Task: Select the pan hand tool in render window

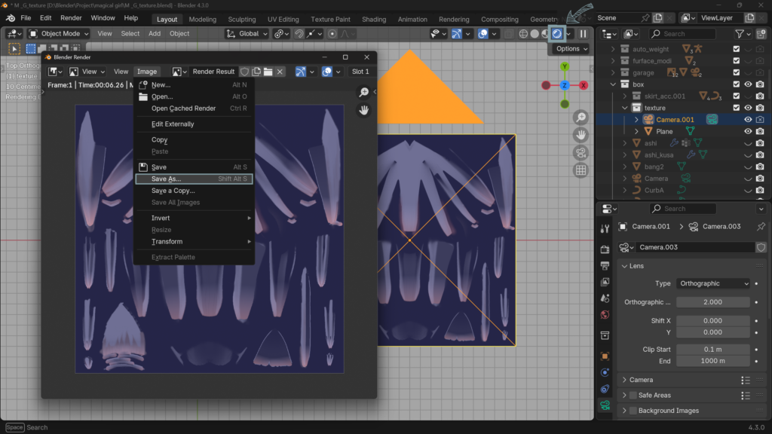Action: 364,110
